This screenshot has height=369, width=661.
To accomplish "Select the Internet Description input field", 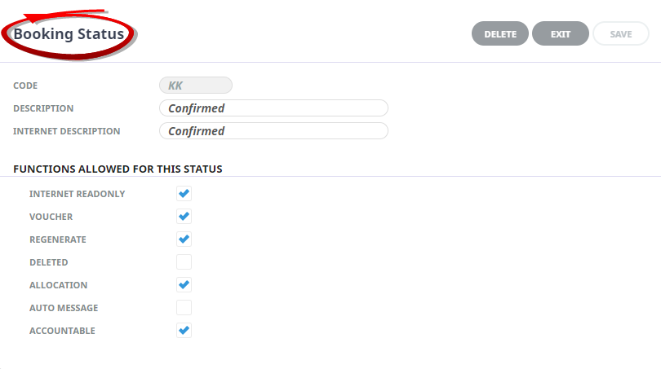I will [273, 131].
